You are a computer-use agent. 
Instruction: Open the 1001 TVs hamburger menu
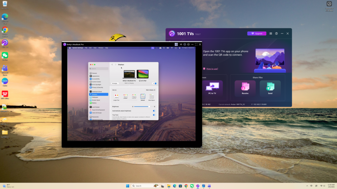click(271, 33)
